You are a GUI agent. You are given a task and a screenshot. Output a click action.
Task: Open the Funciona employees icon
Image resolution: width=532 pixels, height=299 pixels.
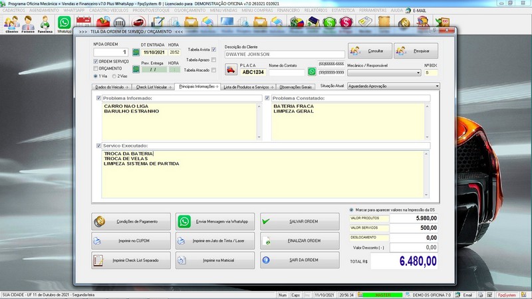[45, 25]
